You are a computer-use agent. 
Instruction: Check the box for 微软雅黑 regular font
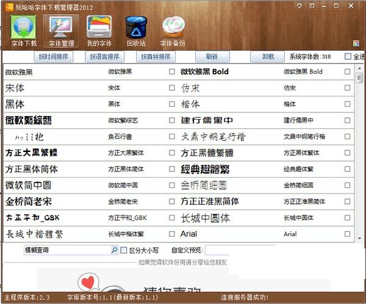(172, 71)
